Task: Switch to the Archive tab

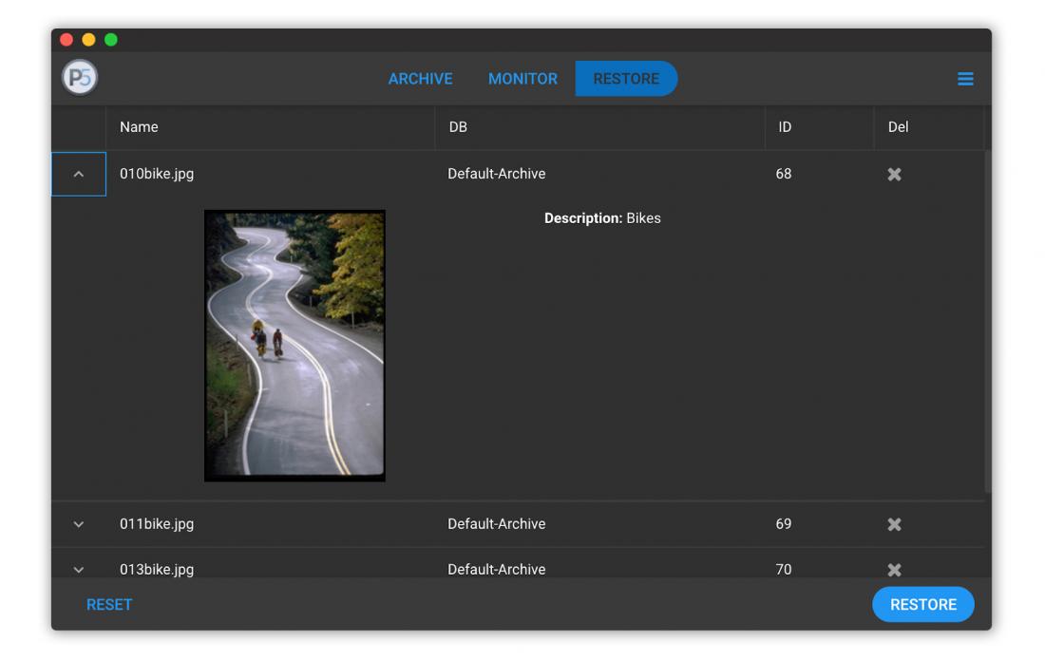Action: 420,79
